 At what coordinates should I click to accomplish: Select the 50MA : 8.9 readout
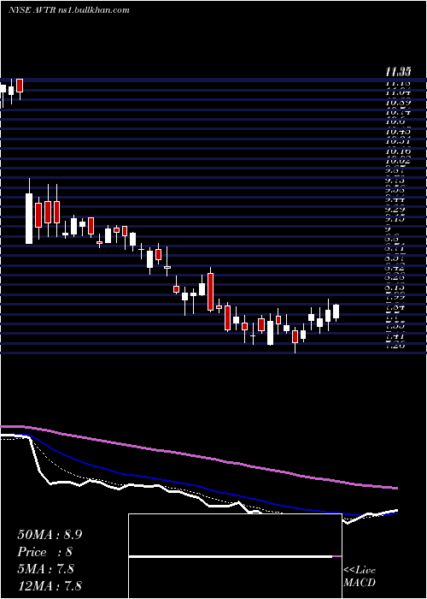point(50,535)
